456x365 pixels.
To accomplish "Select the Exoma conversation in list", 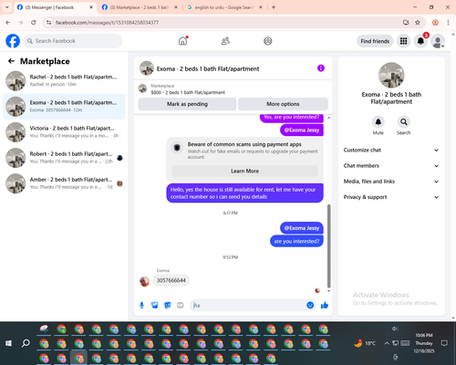I will click(x=64, y=107).
